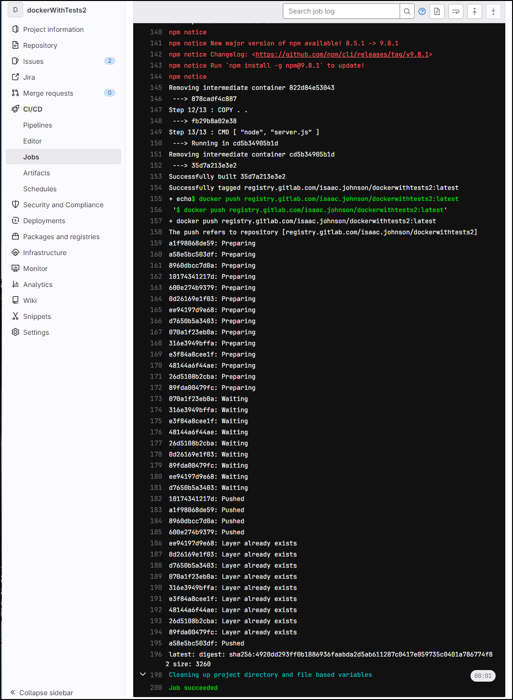Click the search magnifier button in job log

coord(407,11)
